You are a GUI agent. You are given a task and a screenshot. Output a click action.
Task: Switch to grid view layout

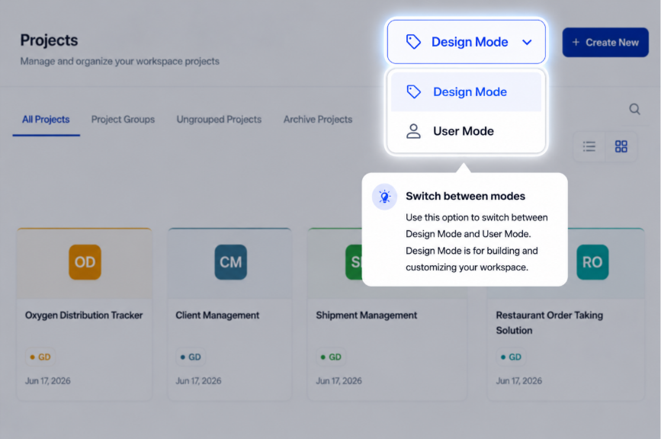point(621,146)
